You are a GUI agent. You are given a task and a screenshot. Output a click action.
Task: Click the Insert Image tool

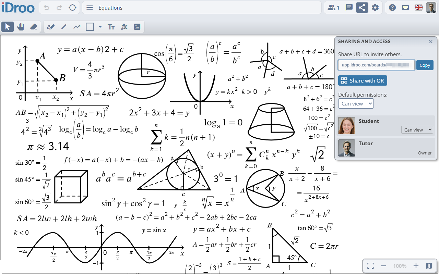pyautogui.click(x=137, y=26)
